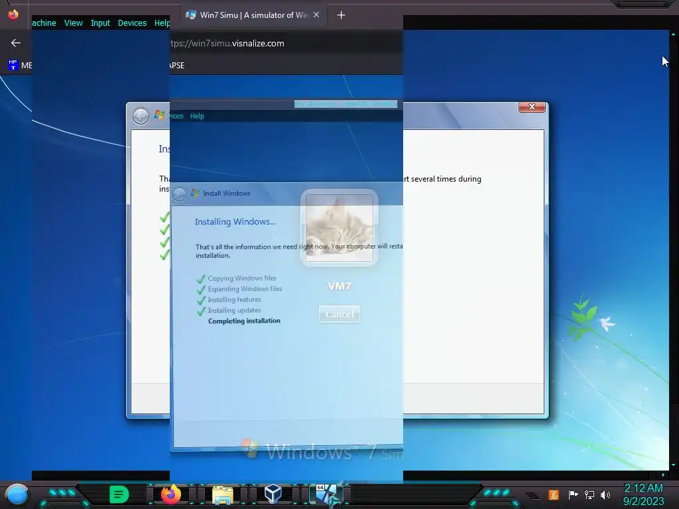
Task: Click the Completing installation step
Action: pyautogui.click(x=244, y=321)
